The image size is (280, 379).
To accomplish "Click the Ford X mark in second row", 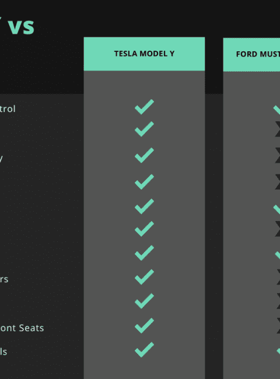I will [278, 129].
